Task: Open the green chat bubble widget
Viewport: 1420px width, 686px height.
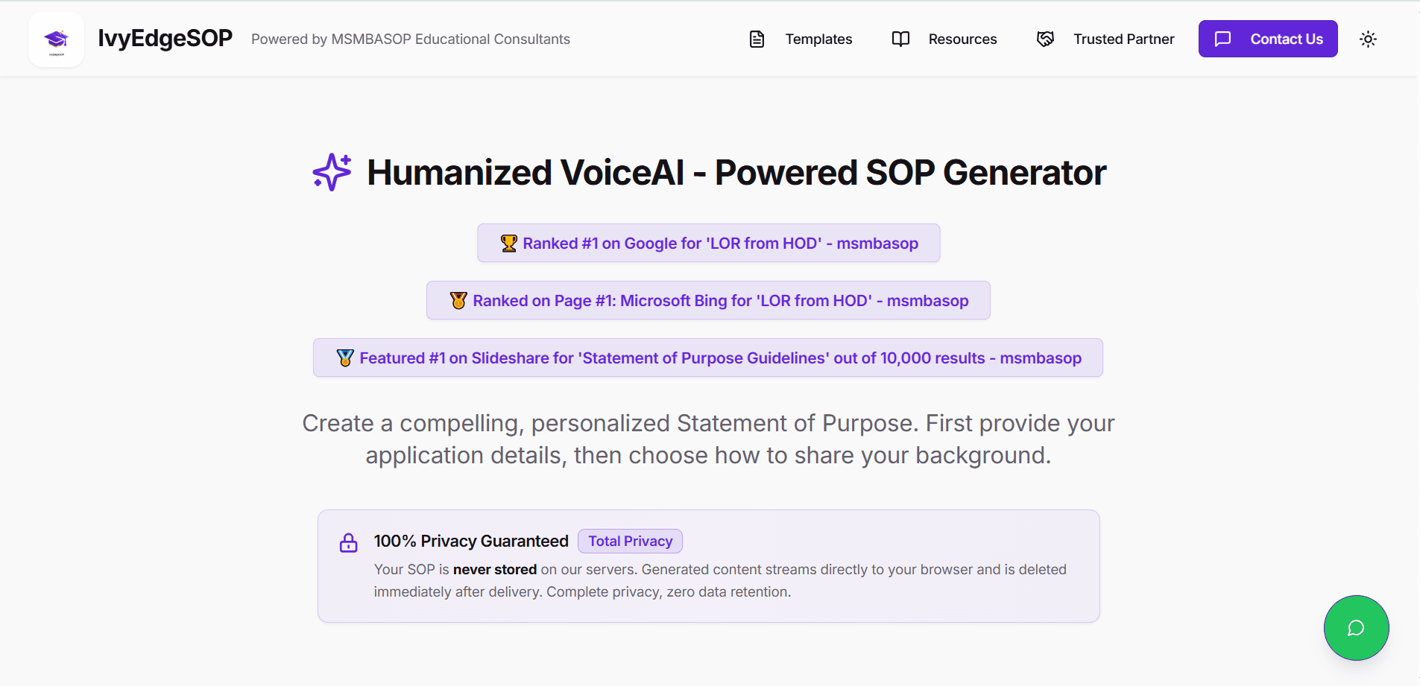Action: click(x=1355, y=628)
